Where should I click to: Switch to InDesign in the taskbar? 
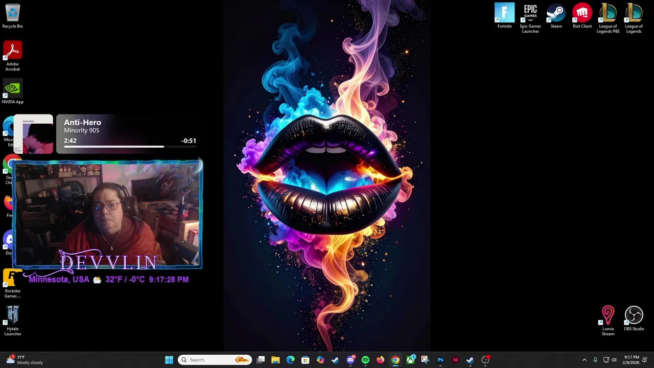[455, 360]
